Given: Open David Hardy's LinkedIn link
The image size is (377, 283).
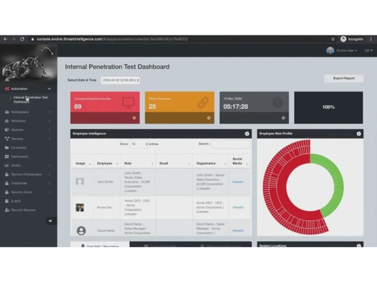Looking at the screenshot, I should (238, 230).
